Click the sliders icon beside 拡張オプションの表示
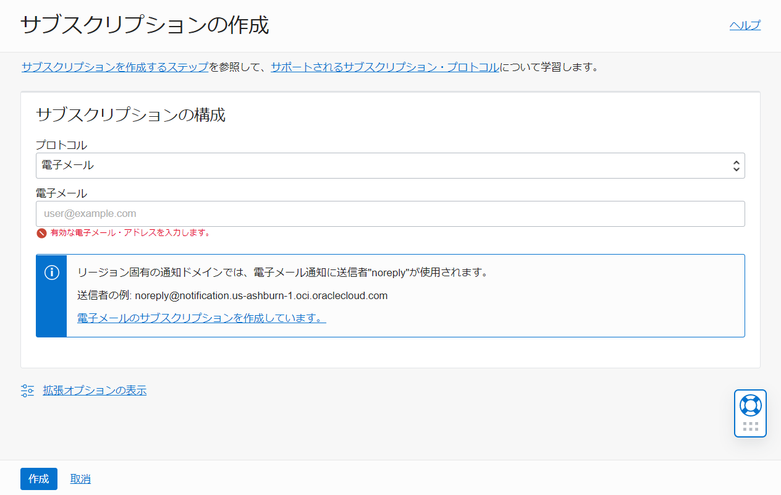 [x=27, y=391]
